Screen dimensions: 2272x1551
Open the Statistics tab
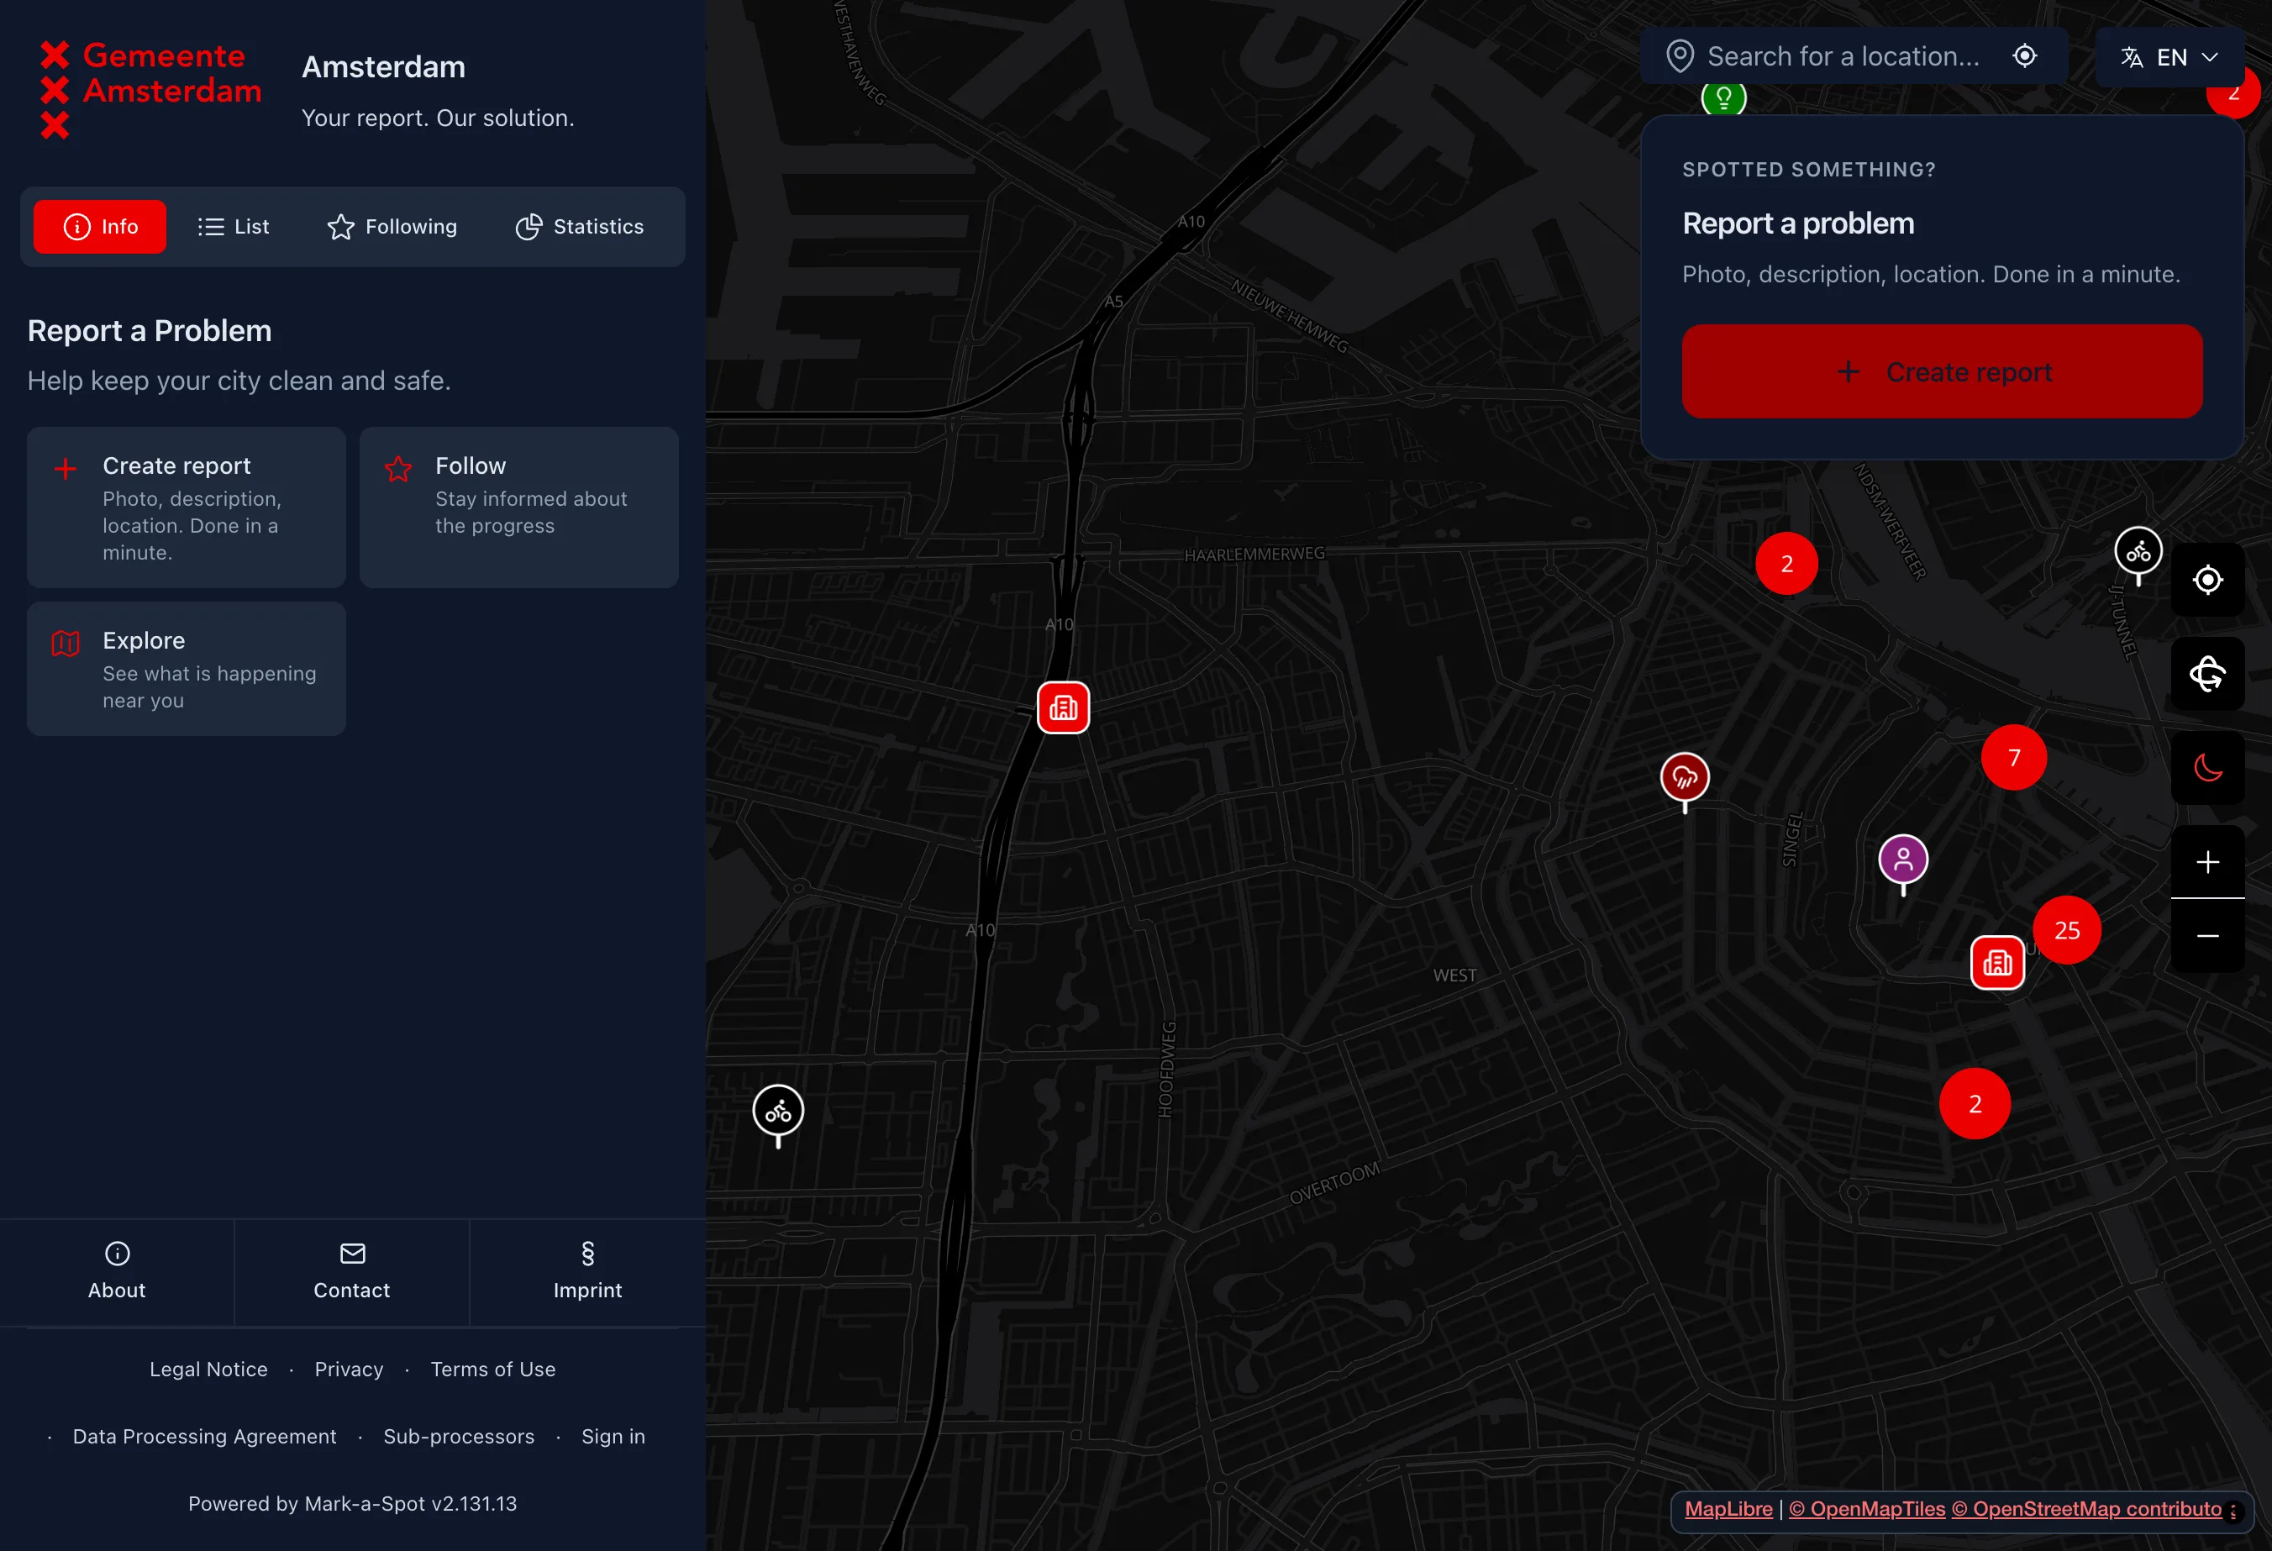pyautogui.click(x=580, y=227)
